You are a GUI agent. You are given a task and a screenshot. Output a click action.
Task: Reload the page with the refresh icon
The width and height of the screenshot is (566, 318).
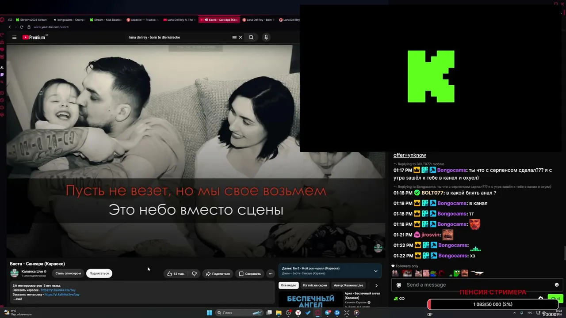coord(22,27)
